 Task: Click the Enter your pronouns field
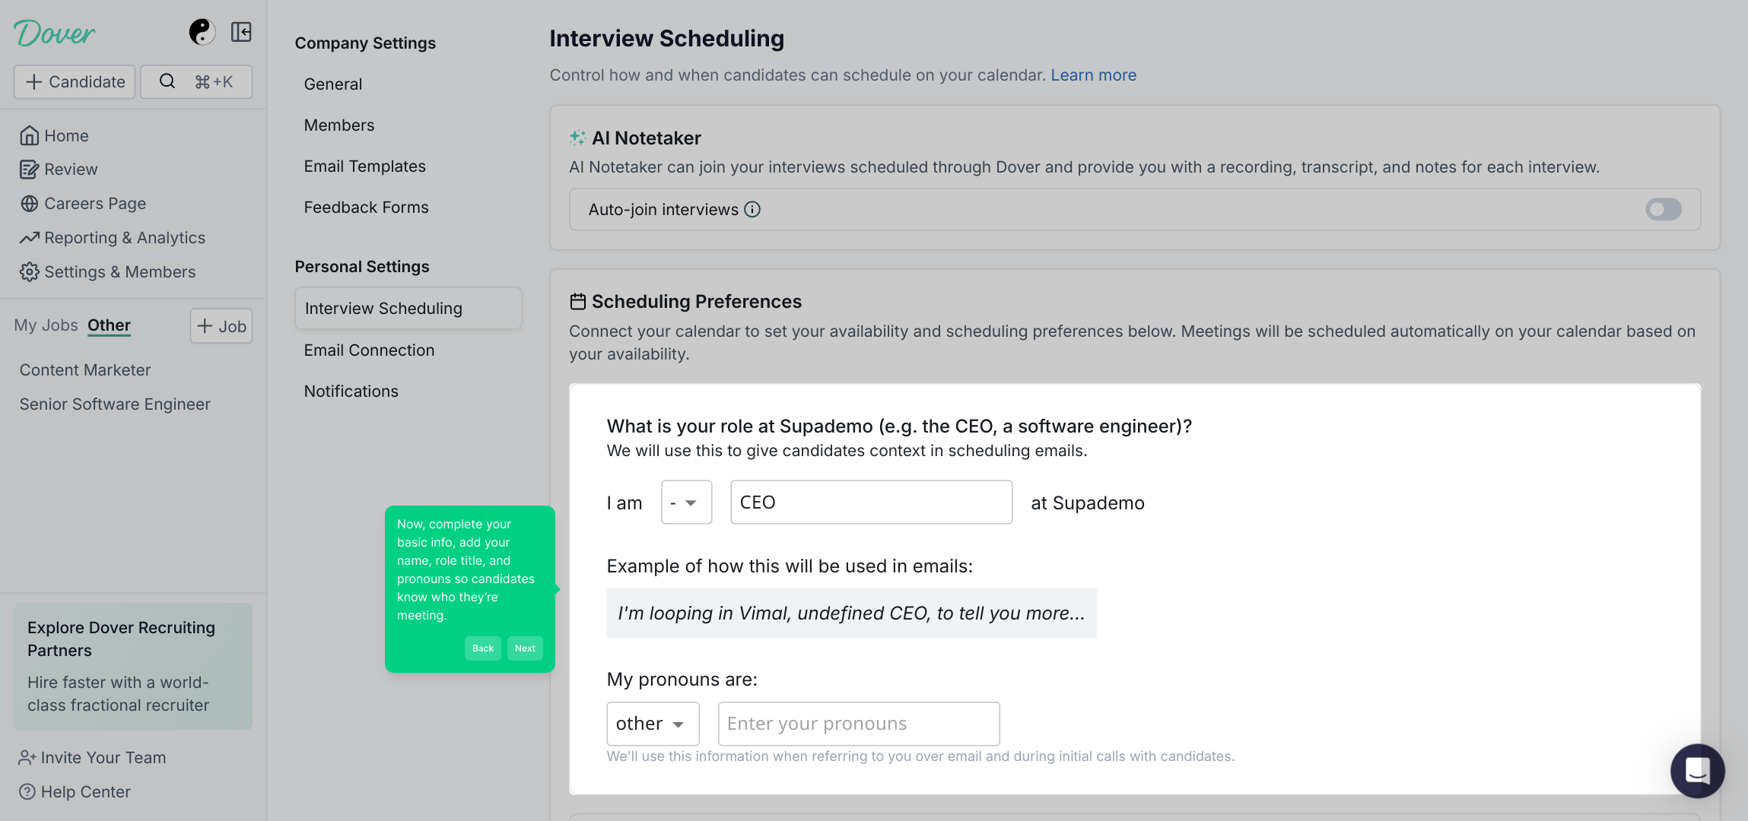click(858, 724)
